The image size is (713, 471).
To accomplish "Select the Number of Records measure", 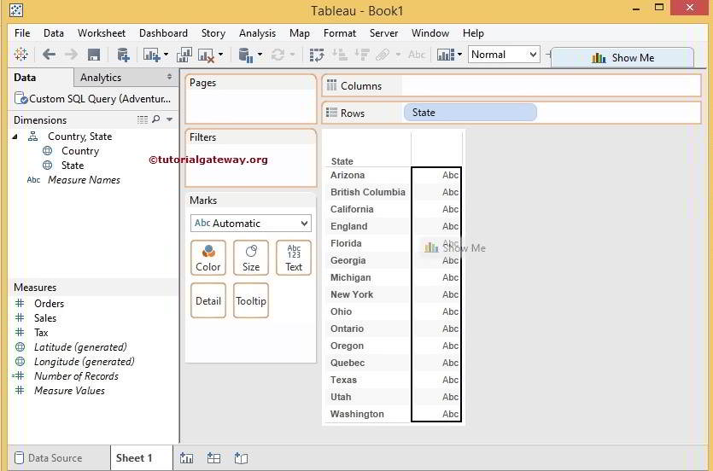I will 76,376.
